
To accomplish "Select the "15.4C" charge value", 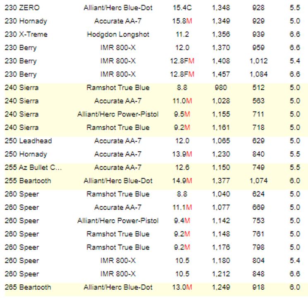I will (x=182, y=8).
